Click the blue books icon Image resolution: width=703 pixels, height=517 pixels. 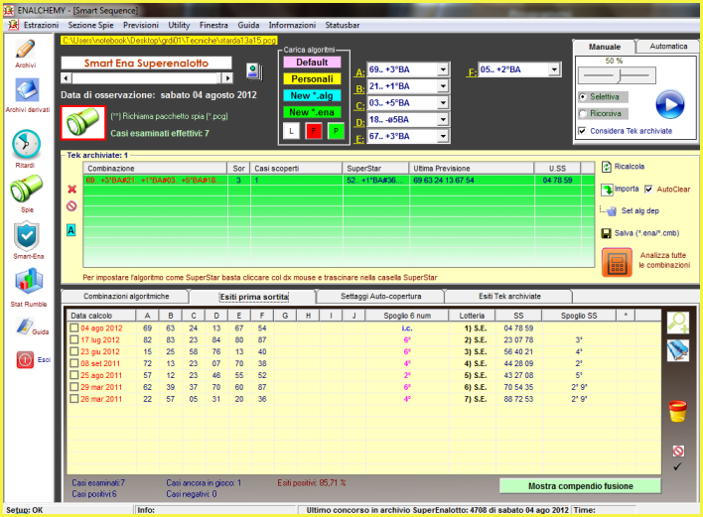click(x=678, y=351)
